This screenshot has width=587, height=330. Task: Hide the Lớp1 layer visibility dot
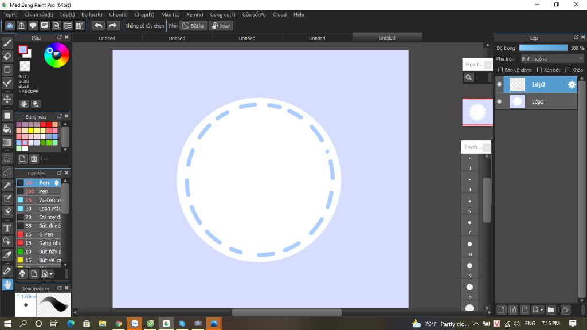coord(499,101)
